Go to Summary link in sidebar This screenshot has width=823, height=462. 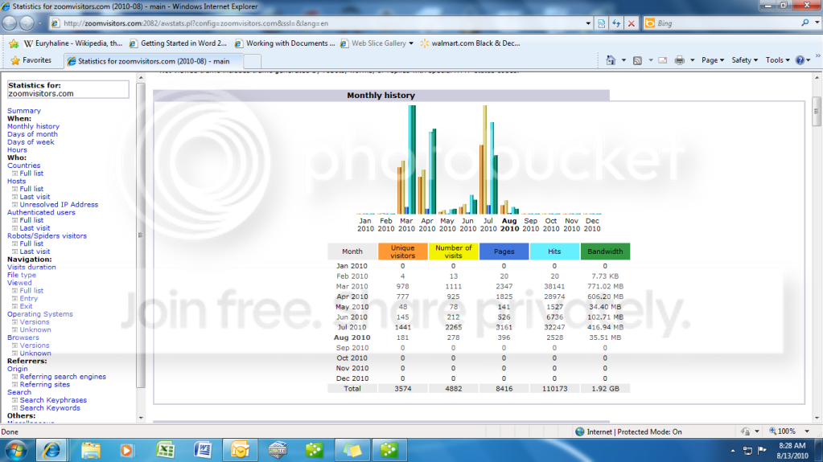click(x=23, y=111)
